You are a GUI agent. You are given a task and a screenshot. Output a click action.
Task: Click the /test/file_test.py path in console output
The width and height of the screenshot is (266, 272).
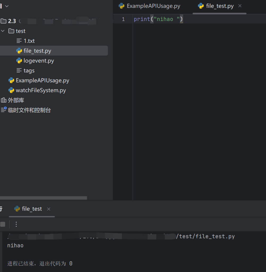[x=205, y=236]
